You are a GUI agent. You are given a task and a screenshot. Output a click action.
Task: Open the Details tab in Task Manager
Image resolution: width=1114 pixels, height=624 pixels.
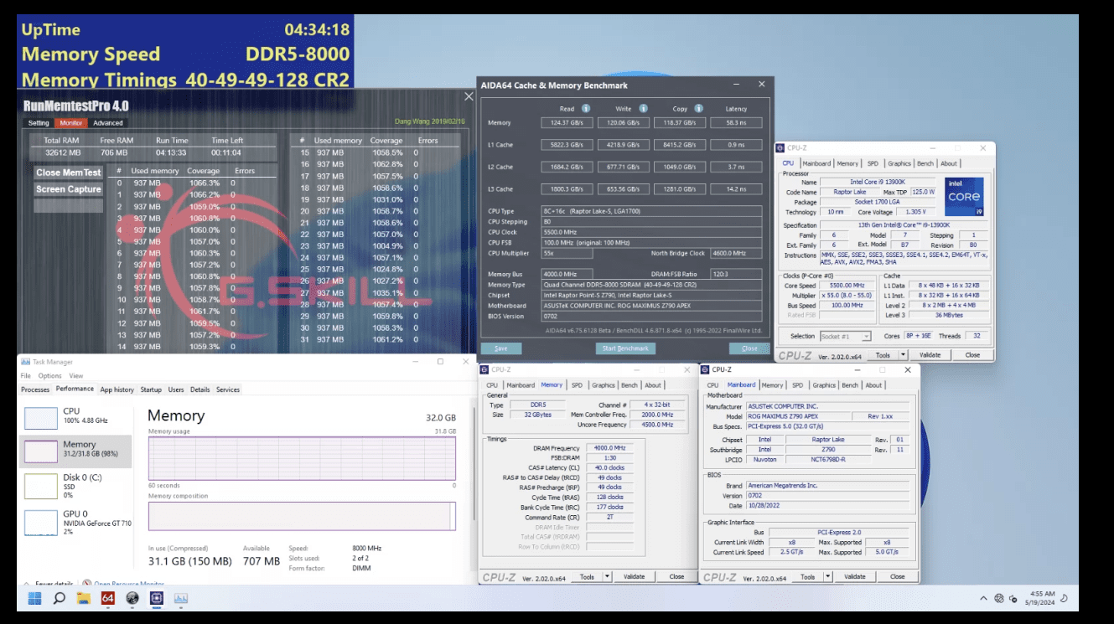click(x=199, y=389)
